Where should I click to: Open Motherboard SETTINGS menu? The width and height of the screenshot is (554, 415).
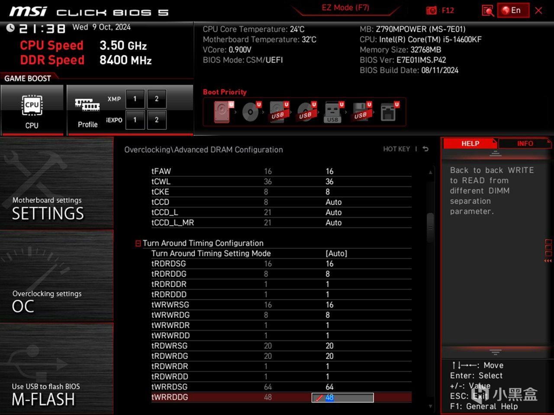tap(57, 183)
